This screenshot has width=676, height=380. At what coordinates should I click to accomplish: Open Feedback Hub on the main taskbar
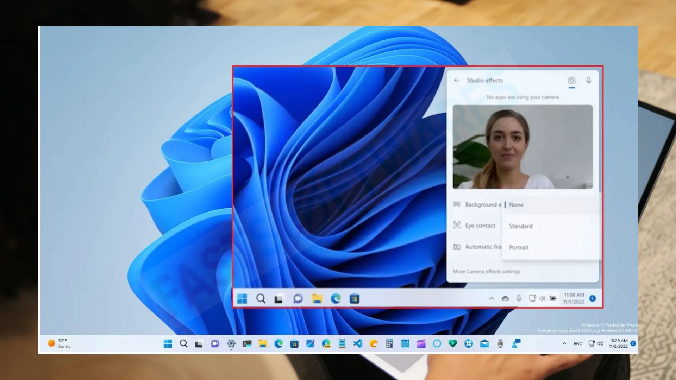point(516,344)
